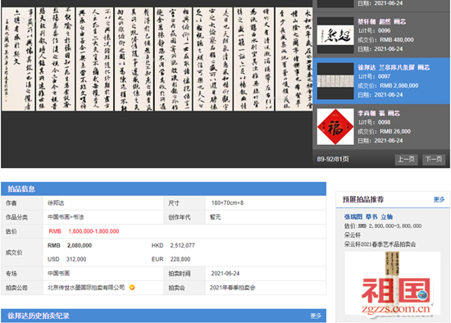Open auction company 北京传世水墨国际拍卖有限公司

point(86,287)
